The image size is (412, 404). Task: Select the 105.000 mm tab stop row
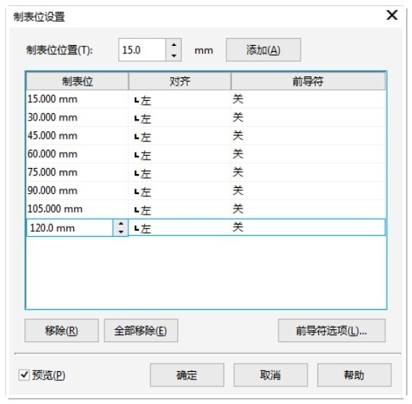(x=206, y=209)
